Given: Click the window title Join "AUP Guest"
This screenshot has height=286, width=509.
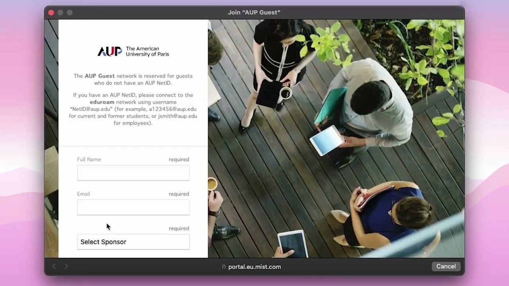Looking at the screenshot, I should coord(254,12).
